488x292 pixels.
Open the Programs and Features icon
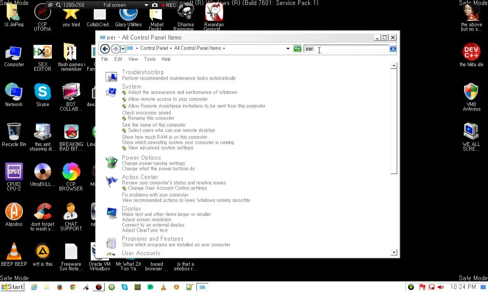[x=111, y=243]
